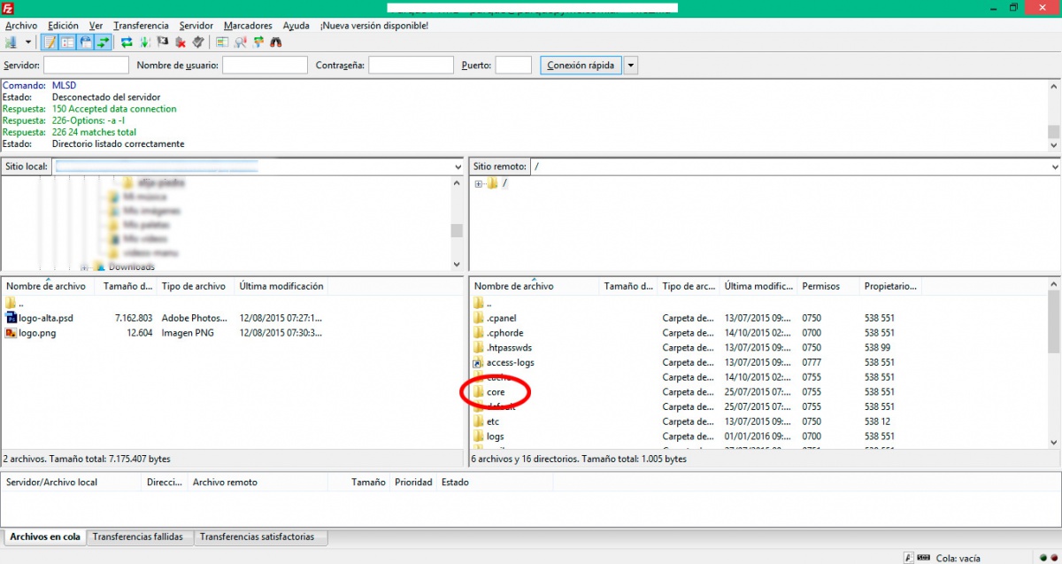The height and width of the screenshot is (564, 1062).
Task: Select the remote core folder
Action: pyautogui.click(x=495, y=392)
